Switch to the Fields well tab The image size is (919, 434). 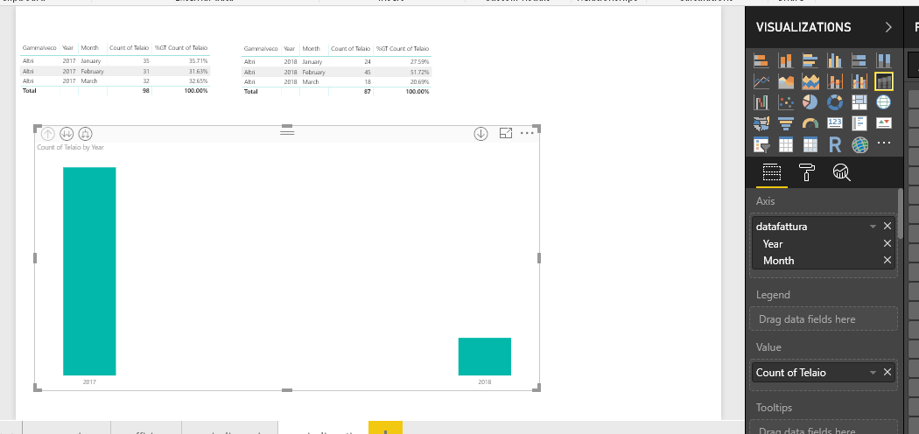point(771,172)
